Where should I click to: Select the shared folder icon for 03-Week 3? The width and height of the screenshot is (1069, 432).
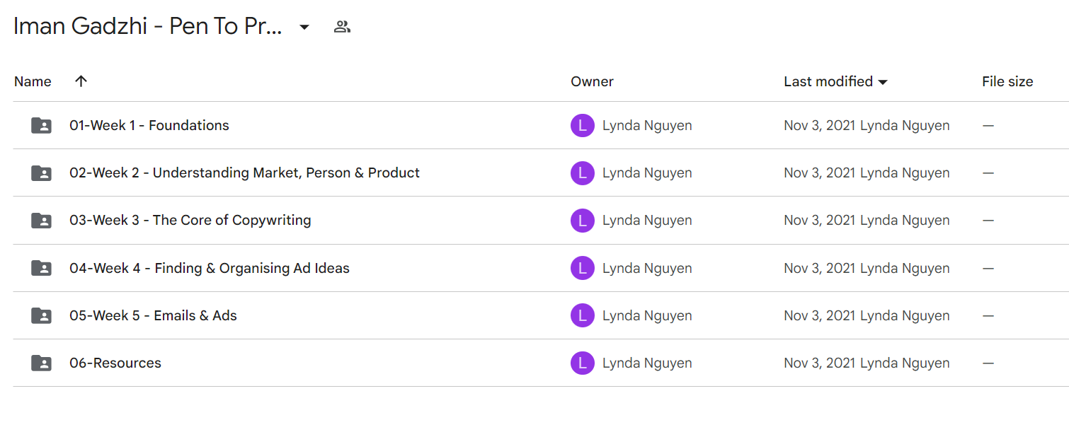(x=42, y=221)
